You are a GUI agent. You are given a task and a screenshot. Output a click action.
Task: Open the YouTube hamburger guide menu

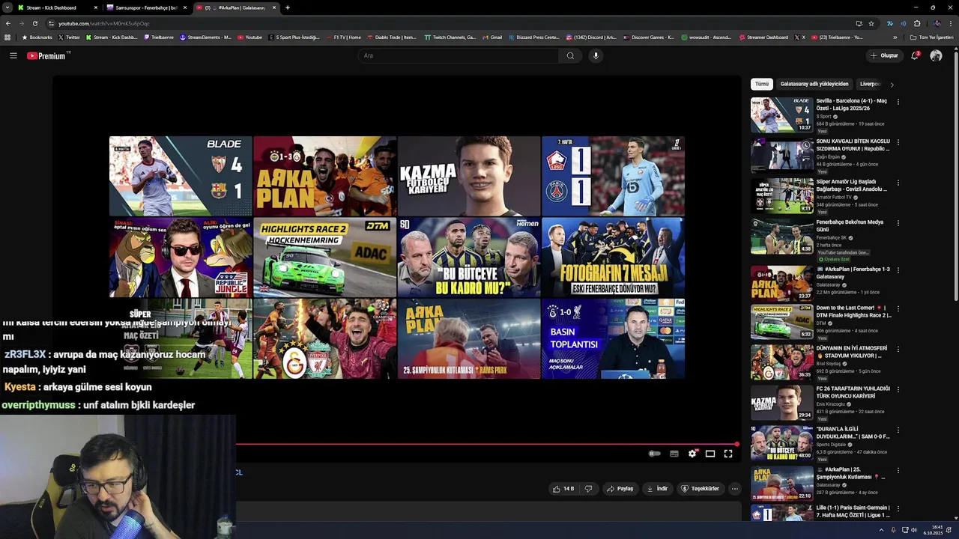[13, 55]
